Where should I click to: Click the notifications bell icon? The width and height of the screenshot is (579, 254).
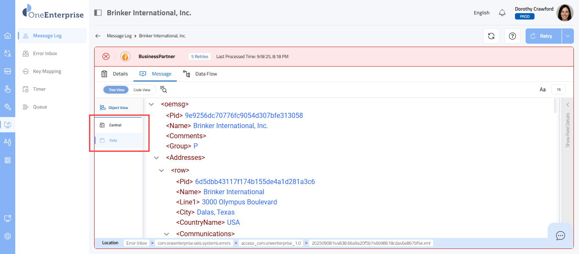click(x=502, y=13)
